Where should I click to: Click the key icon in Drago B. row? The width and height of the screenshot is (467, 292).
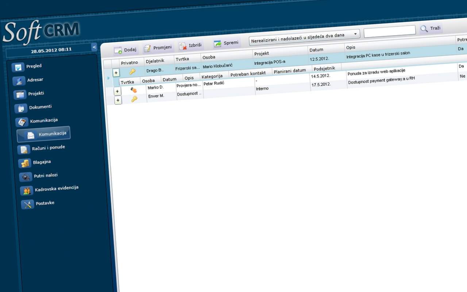click(132, 72)
